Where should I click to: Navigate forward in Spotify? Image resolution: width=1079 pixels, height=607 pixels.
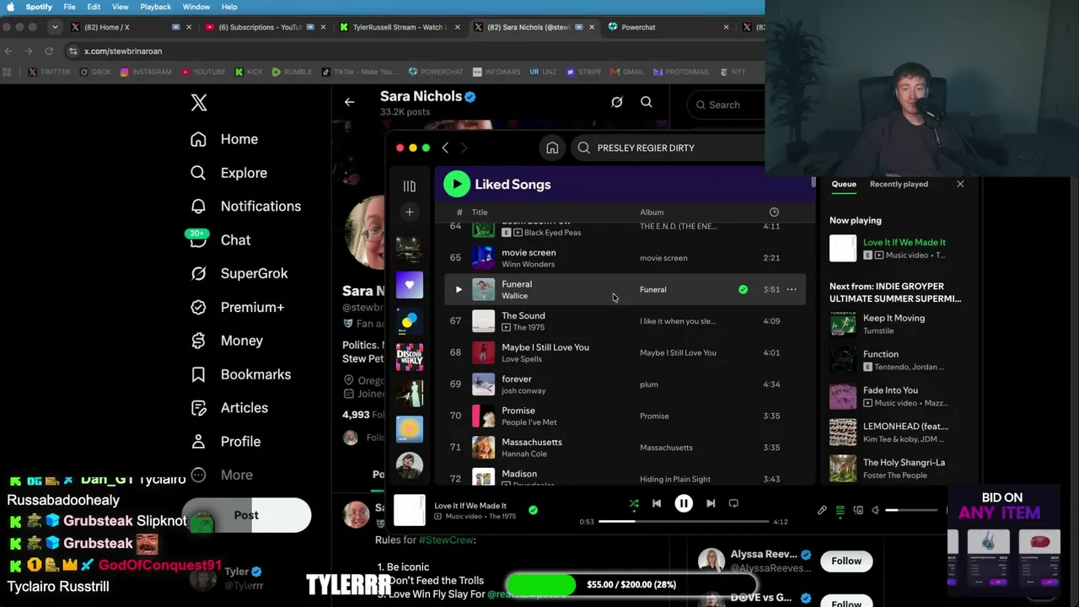click(x=464, y=148)
